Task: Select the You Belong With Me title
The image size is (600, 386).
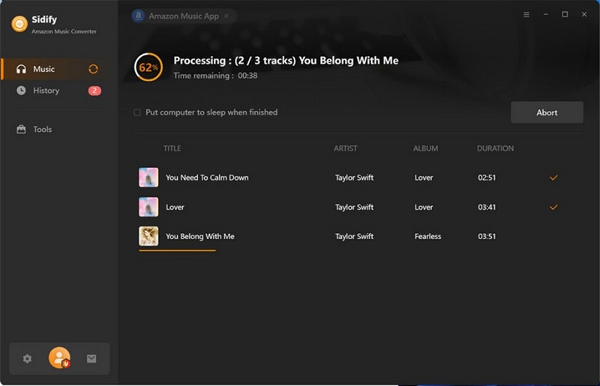Action: 200,236
